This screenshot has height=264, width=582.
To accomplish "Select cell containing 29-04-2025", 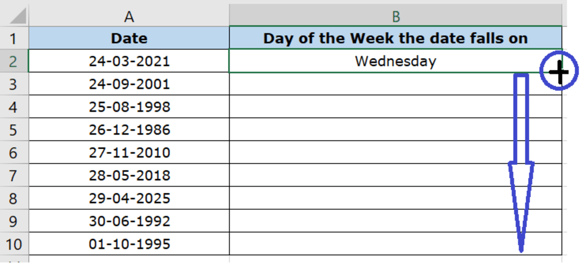I will click(x=129, y=198).
